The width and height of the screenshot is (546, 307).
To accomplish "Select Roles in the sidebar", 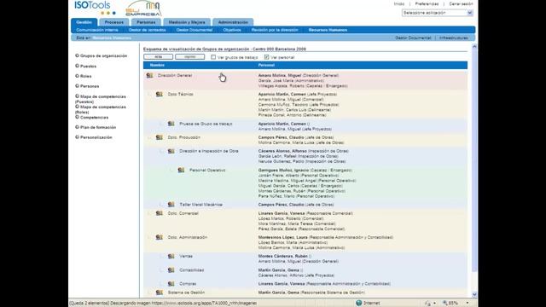I will click(x=85, y=76).
